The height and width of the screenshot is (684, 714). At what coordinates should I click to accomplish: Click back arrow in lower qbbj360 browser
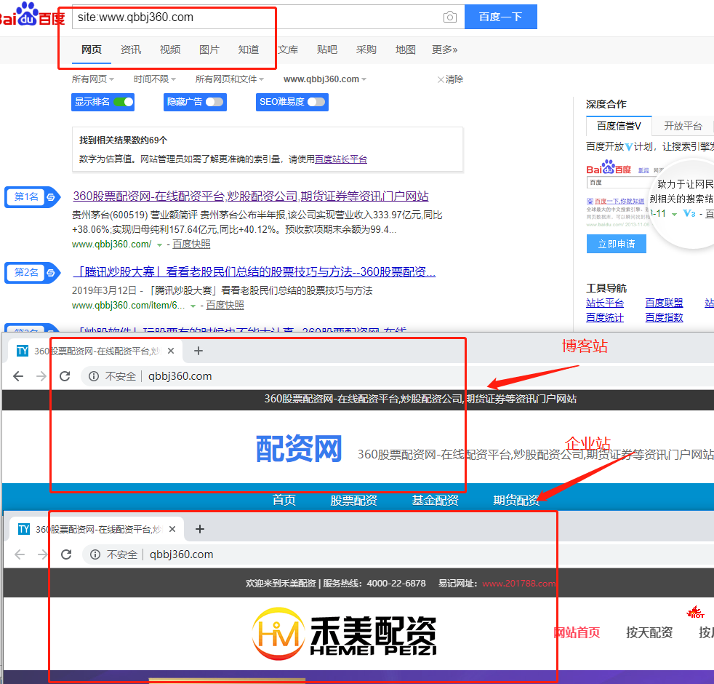[x=20, y=554]
